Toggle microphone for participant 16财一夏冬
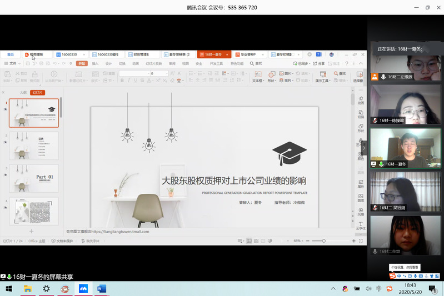 point(381,164)
